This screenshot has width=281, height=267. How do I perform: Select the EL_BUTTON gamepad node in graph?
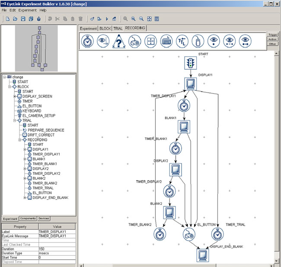189,235
